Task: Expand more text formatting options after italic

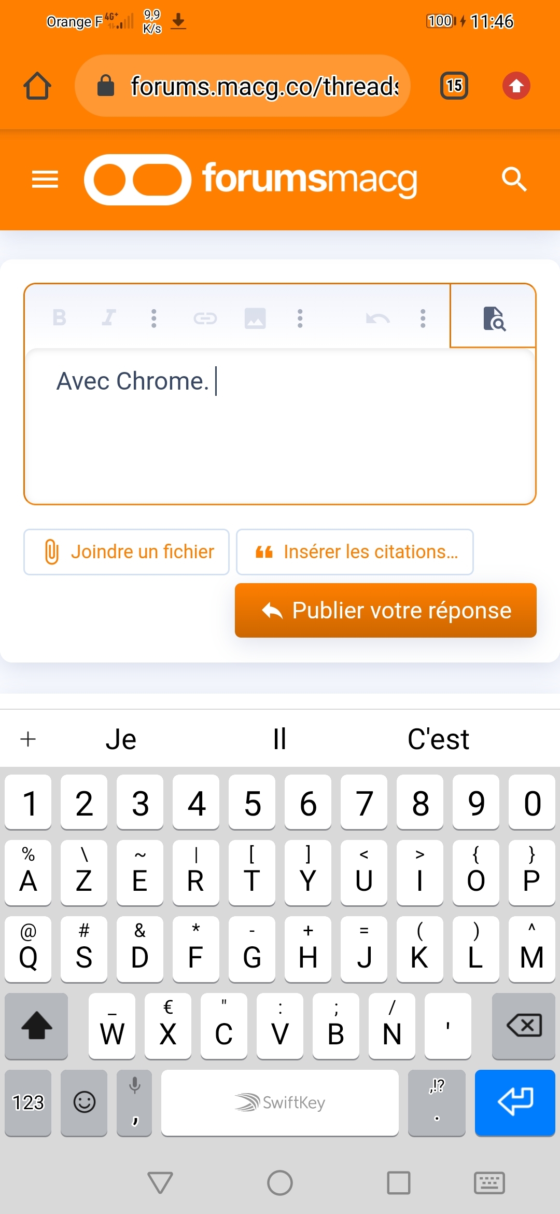Action: (153, 318)
